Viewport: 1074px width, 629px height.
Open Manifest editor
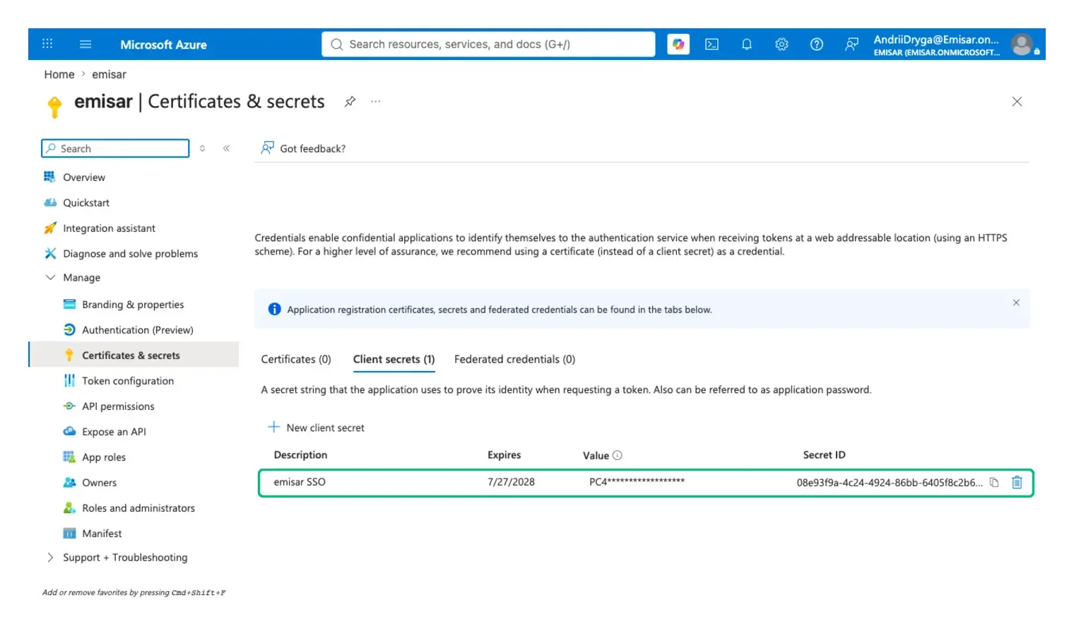102,534
